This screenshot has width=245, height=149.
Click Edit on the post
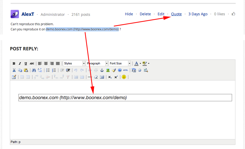[x=161, y=14]
